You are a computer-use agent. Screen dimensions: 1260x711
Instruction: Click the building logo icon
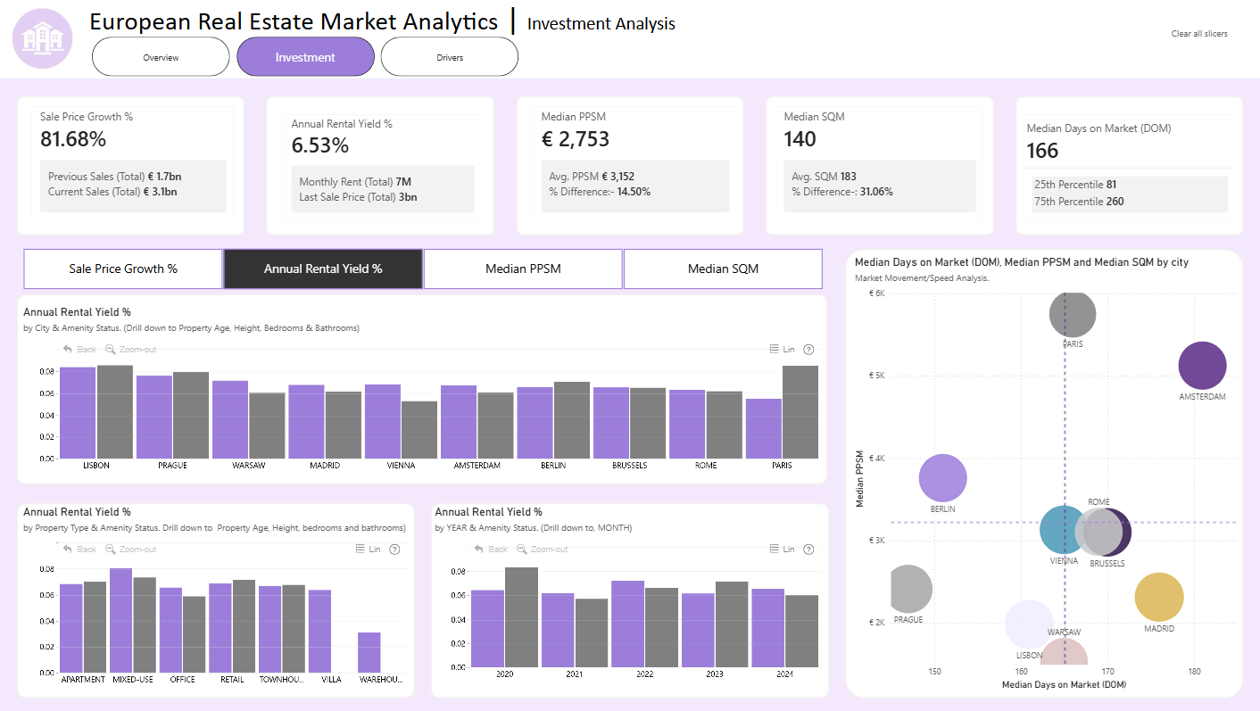(43, 37)
